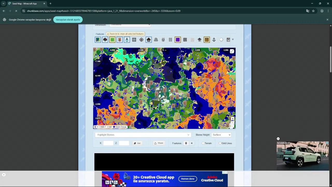Toggle the treasure chest feature icon
332x187 pixels.
coord(207,40)
